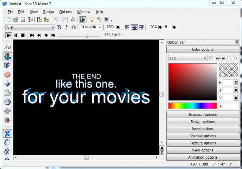Pause the animation playback
This screenshot has height=169, width=242.
[16, 35]
